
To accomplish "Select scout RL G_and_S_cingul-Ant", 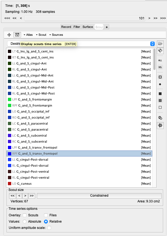I will coord(79,69).
